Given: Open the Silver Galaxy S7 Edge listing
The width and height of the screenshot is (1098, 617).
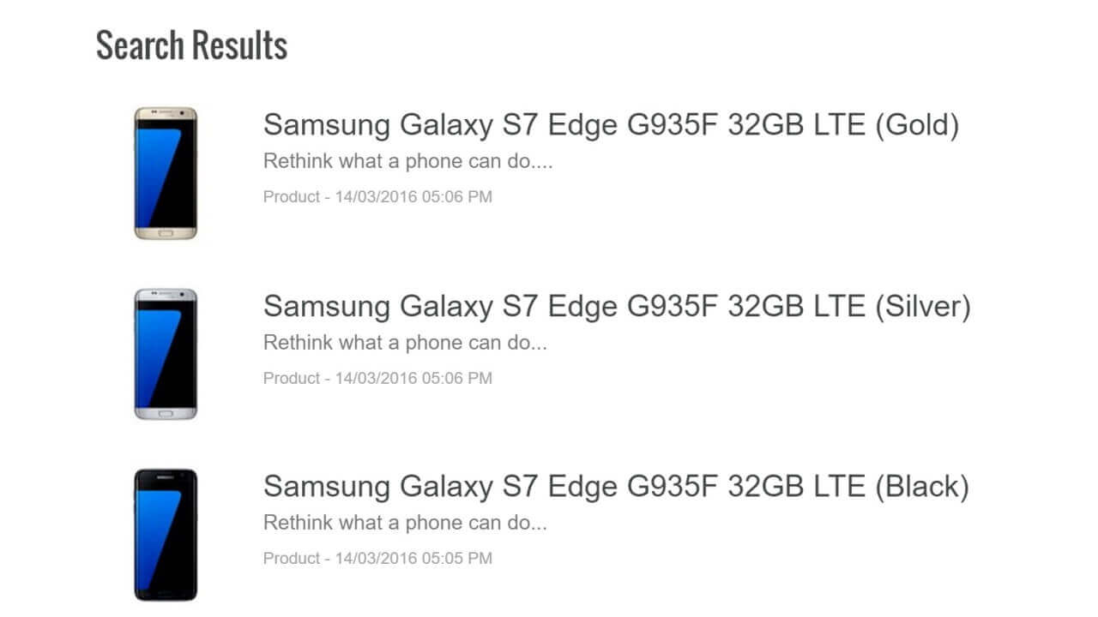Looking at the screenshot, I should point(618,306).
